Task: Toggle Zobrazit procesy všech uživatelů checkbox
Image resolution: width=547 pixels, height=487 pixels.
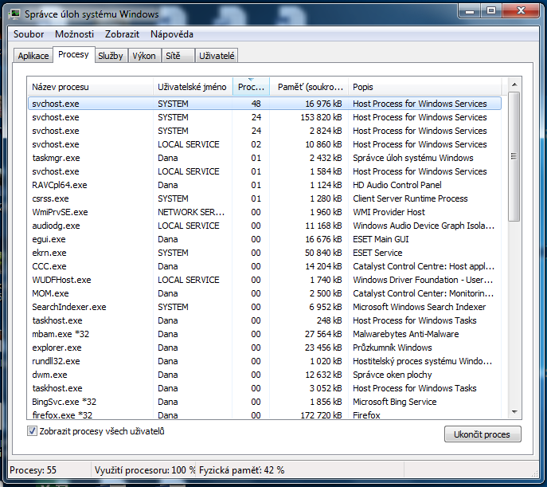Action: click(32, 431)
